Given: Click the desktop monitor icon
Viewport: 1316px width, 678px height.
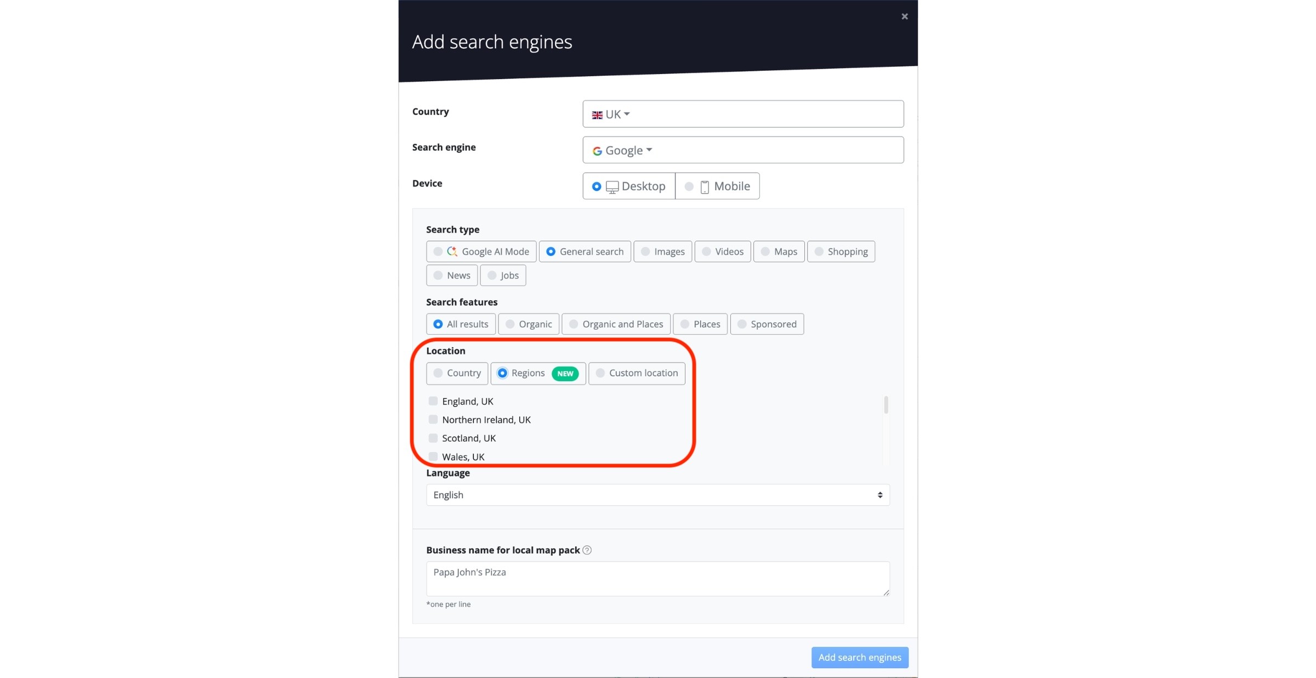Looking at the screenshot, I should click(612, 187).
